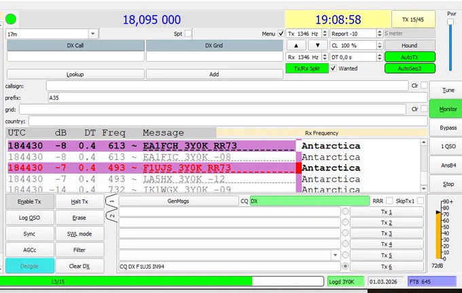This screenshot has height=293, width=462.
Task: Adjust the Report -10 spinner
Action: click(380, 33)
